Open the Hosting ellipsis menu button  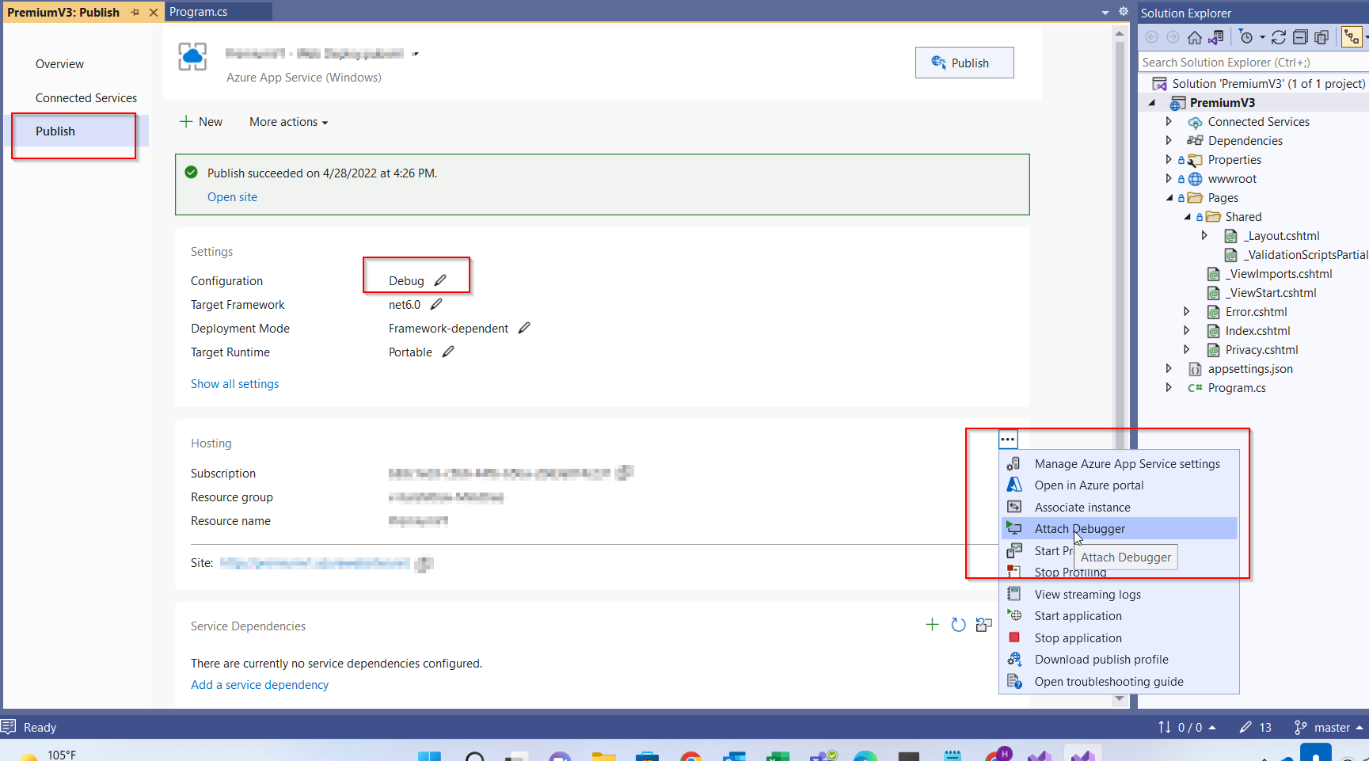click(1008, 439)
